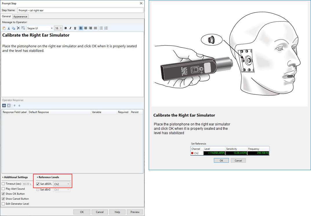Viewport: 311px width, 216px height.
Task: Apply bulleted list formatting
Action: [x=101, y=28]
